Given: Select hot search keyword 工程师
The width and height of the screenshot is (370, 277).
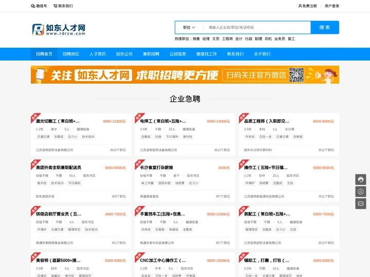Looking at the screenshot, I should point(227,39).
